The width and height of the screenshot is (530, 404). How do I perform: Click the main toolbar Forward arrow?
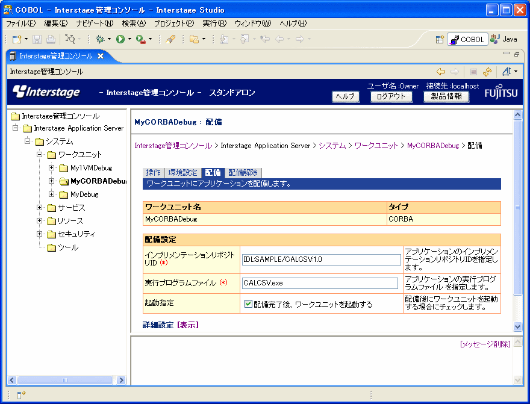[x=300, y=39]
